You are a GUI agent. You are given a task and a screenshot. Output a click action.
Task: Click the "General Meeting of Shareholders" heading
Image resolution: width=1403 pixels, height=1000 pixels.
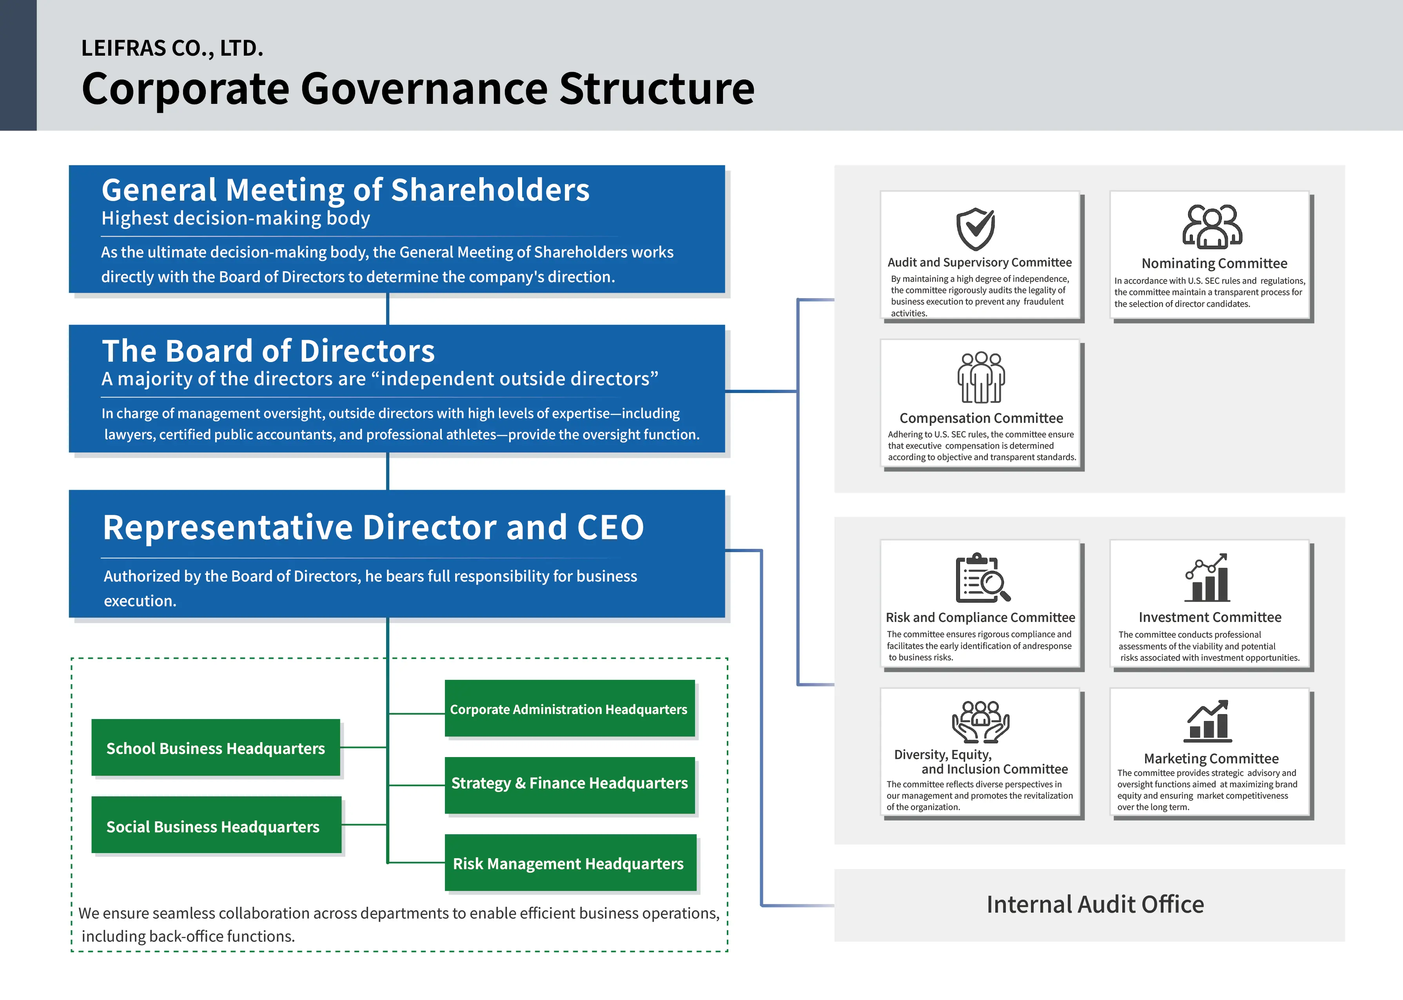[x=345, y=190]
